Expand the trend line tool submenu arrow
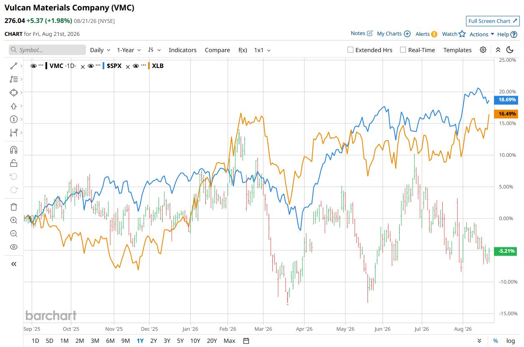The image size is (524, 347). point(21,65)
